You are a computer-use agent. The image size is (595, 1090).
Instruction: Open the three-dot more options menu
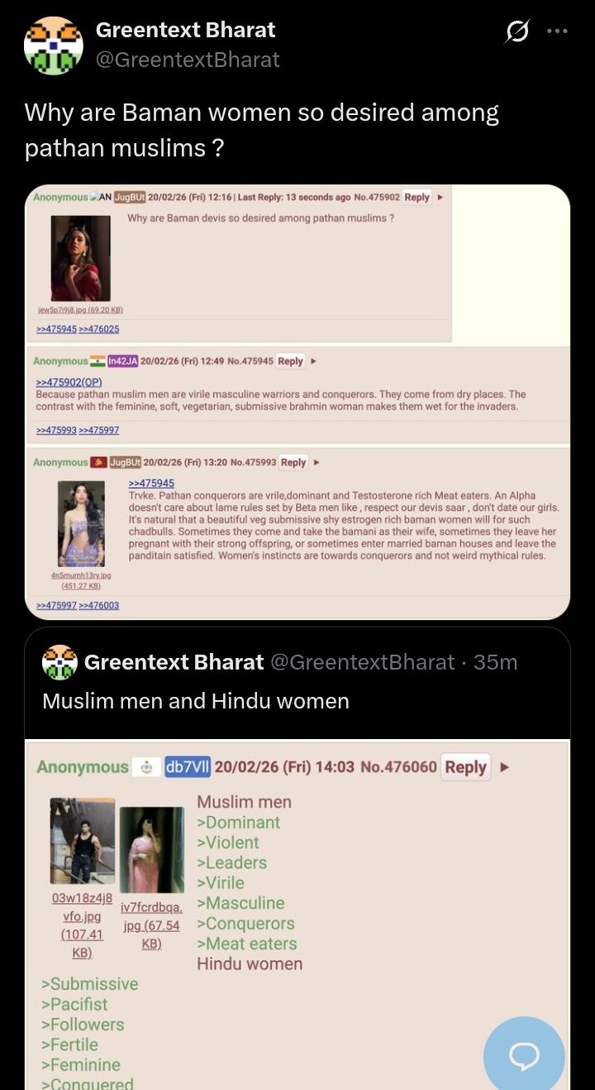558,31
